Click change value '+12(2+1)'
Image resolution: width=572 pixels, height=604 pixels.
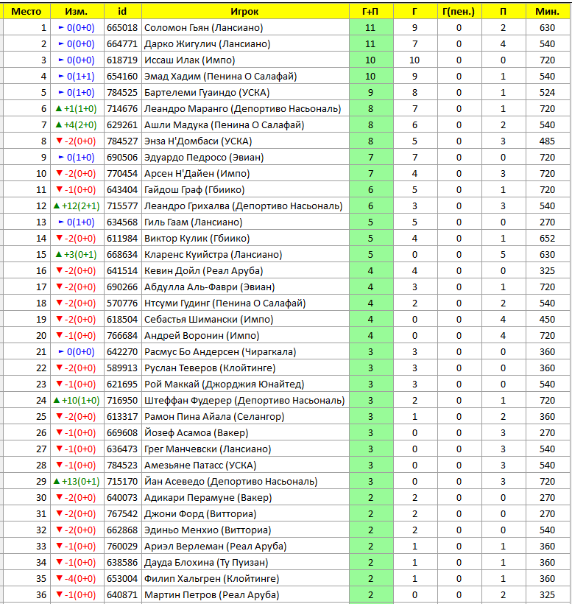(x=77, y=206)
